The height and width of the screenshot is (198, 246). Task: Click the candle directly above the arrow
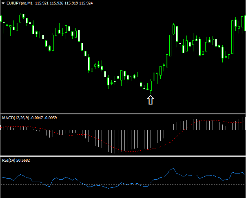coord(151,85)
